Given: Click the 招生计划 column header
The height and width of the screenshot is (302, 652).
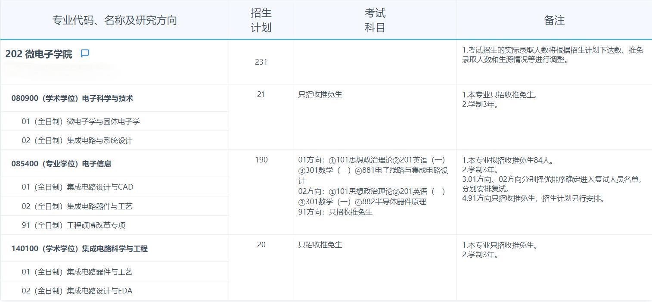Looking at the screenshot, I should pos(261,19).
